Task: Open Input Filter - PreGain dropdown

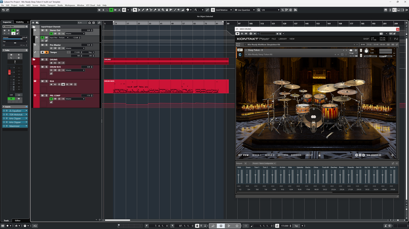Action: (59, 37)
